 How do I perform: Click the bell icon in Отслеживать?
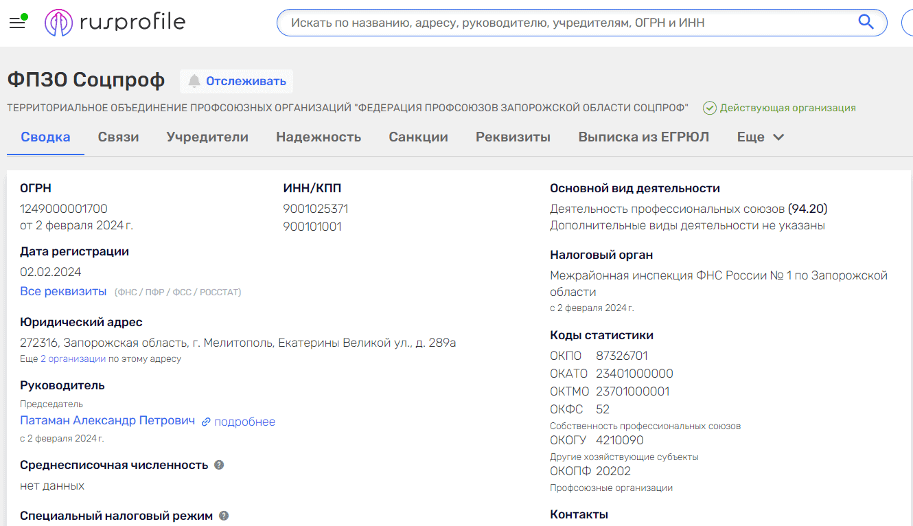coord(194,81)
